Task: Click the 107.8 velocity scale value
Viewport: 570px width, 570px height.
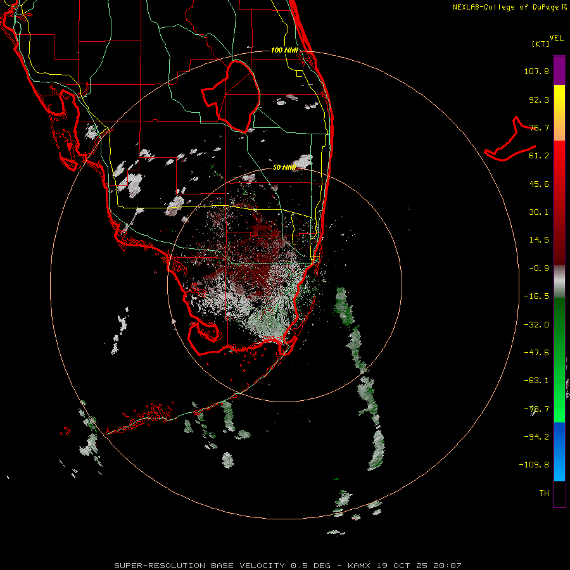Action: point(536,71)
